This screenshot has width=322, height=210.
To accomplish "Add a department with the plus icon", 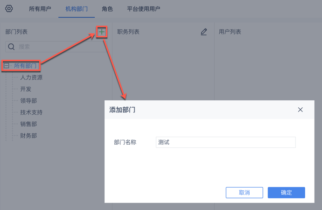I will [x=102, y=32].
